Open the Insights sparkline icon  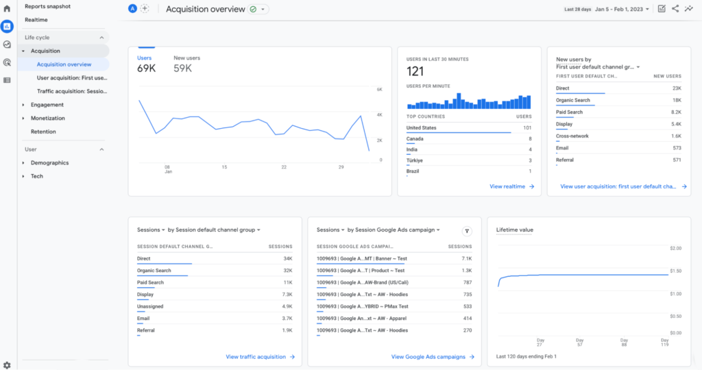click(x=689, y=8)
